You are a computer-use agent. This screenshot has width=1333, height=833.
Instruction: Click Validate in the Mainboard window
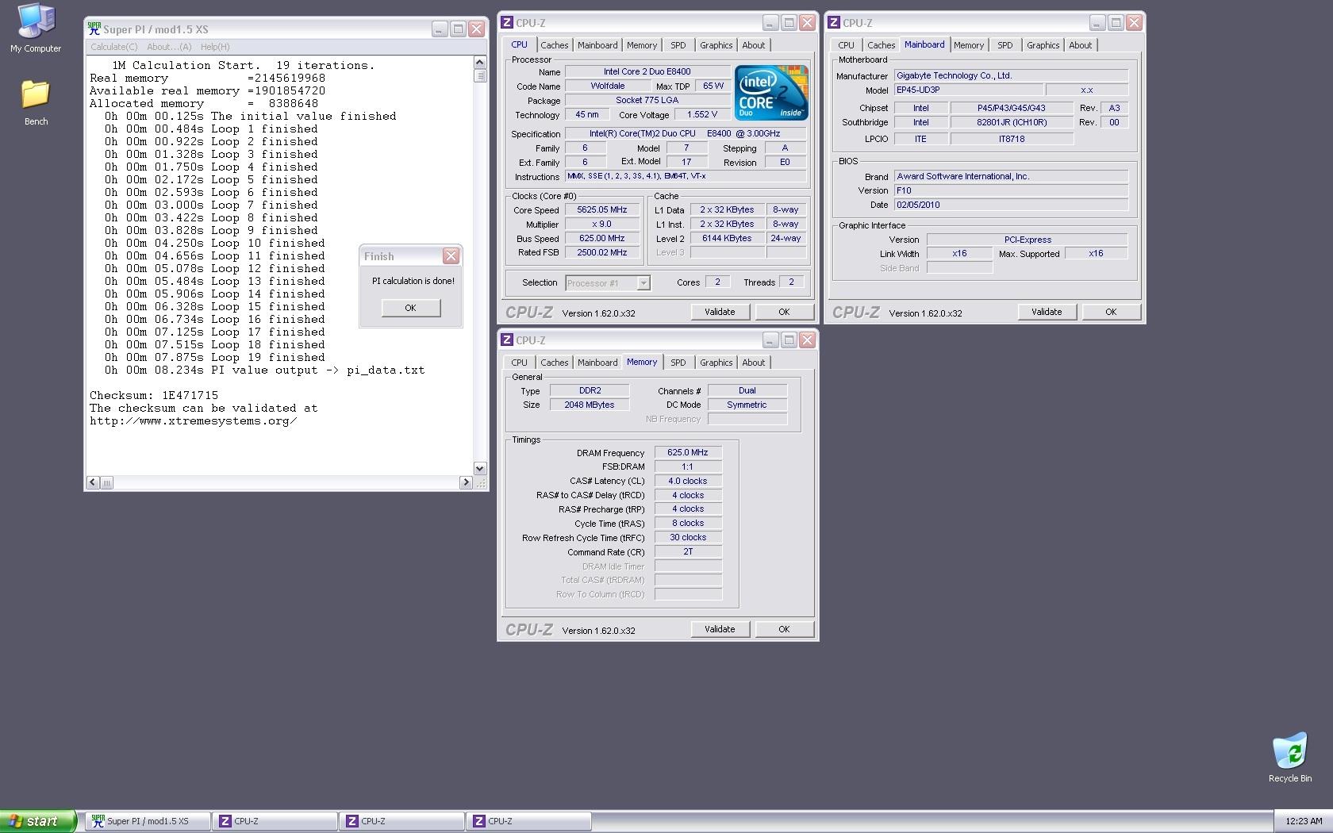(x=1047, y=312)
